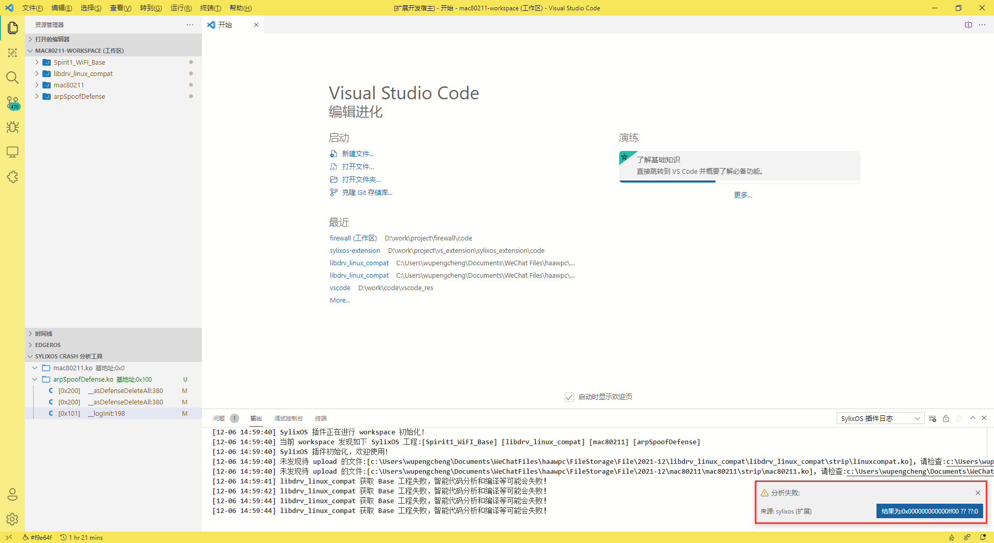Toggle output auto-scroll lock
This screenshot has width=994, height=543.
tap(946, 418)
